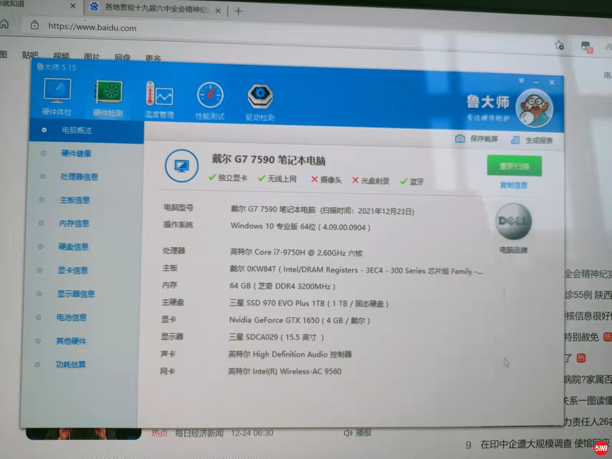Open the 硬件体检 hardware checkup section
This screenshot has width=612, height=459.
[x=57, y=97]
